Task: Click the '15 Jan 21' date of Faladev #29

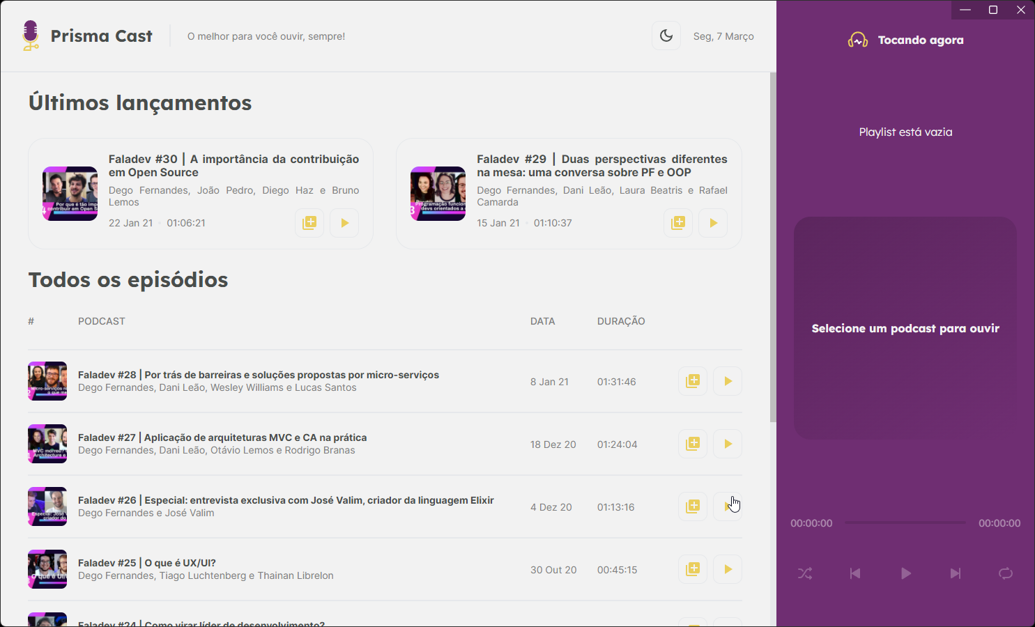Action: click(498, 223)
